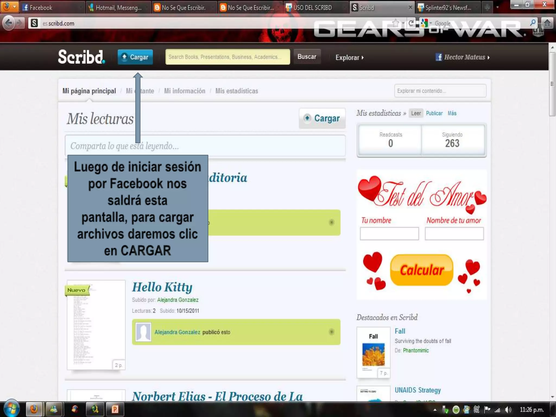Click the Scribd site favicon in address bar
Screen dimensions: 556x417
click(x=34, y=23)
